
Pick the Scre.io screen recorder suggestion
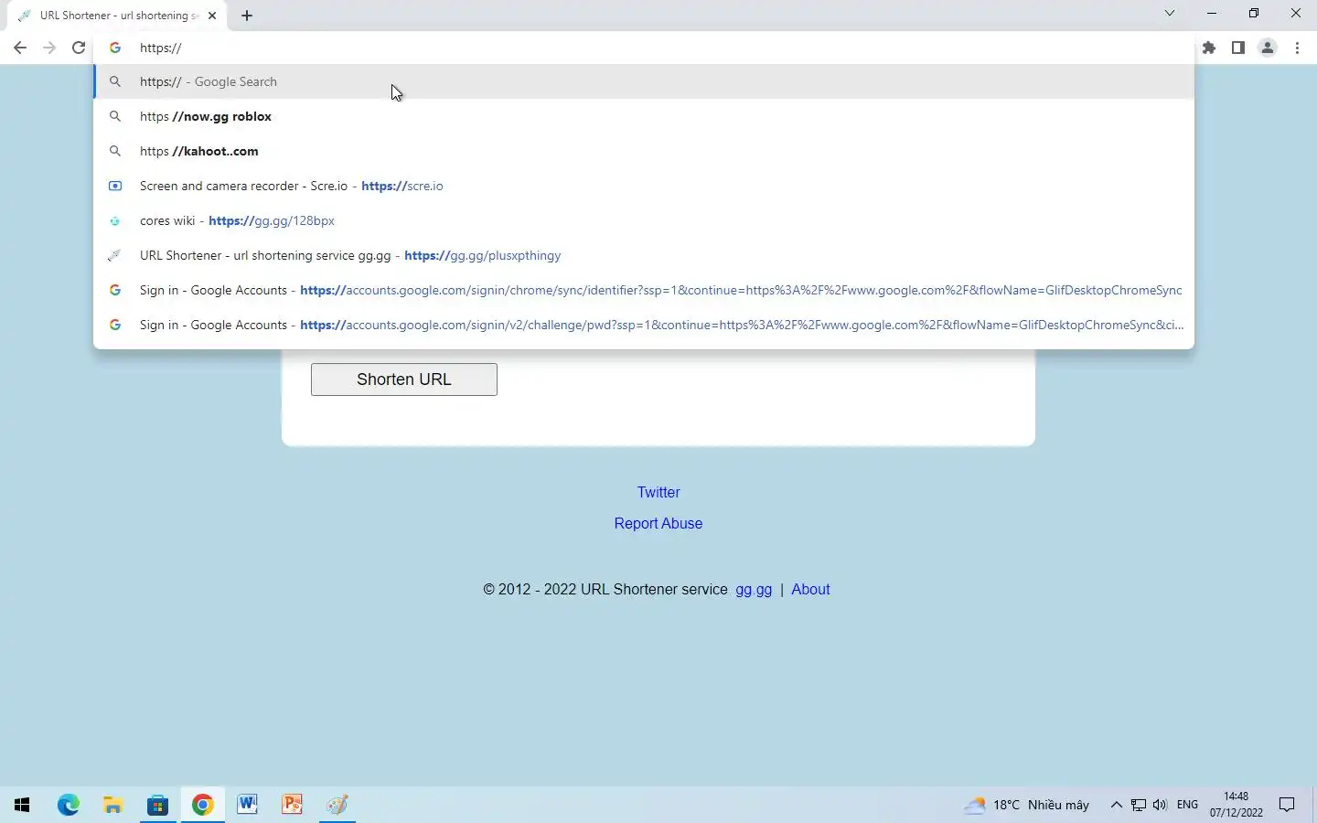644,186
